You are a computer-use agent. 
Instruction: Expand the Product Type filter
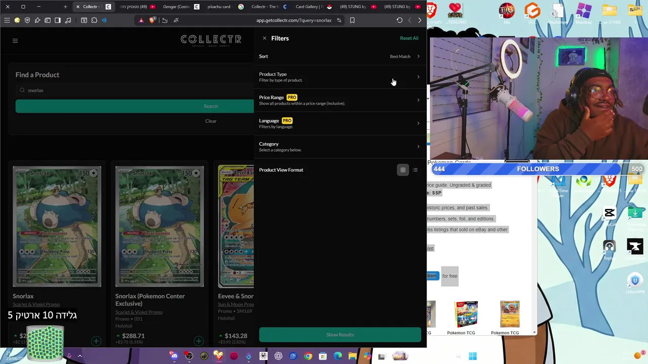click(x=340, y=77)
